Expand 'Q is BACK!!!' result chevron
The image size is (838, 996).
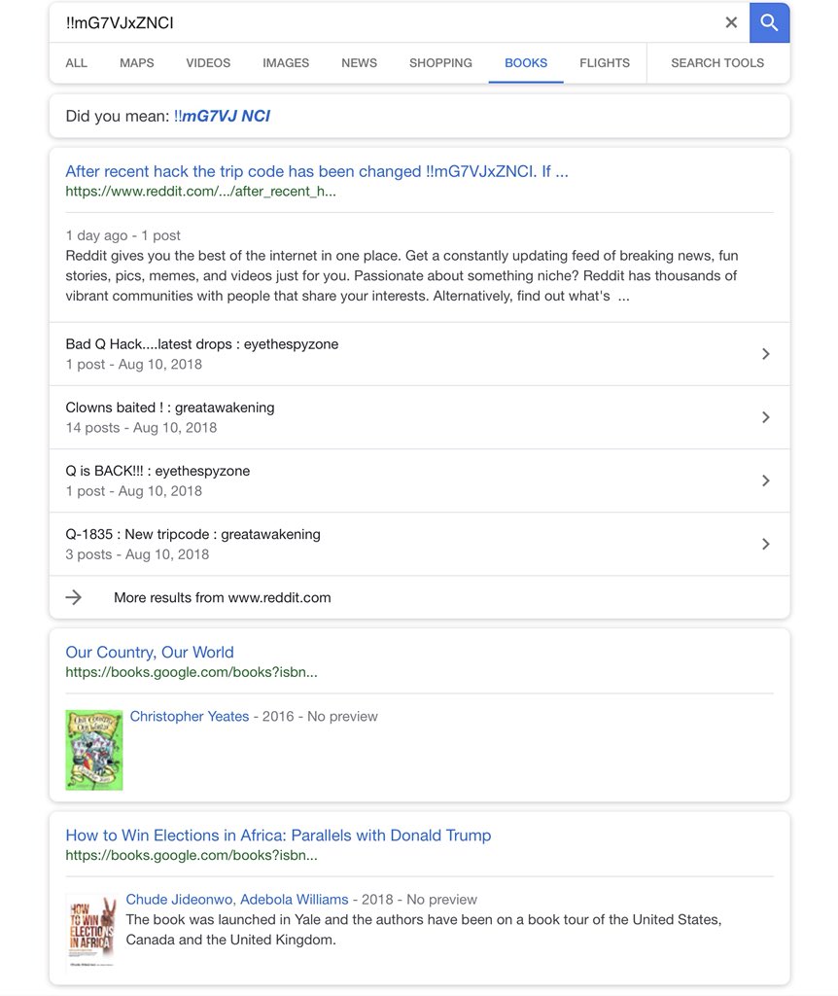(x=765, y=480)
